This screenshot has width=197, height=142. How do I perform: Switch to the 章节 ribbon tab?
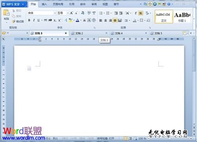[116, 4]
